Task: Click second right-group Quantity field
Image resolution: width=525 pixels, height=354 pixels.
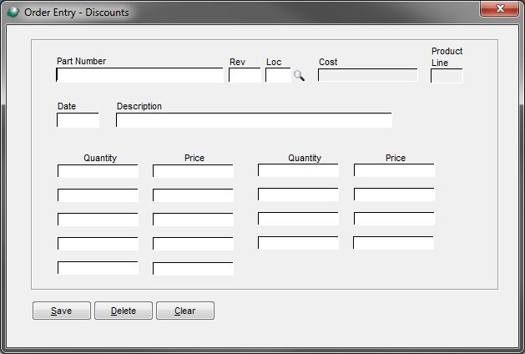Action: pos(298,195)
